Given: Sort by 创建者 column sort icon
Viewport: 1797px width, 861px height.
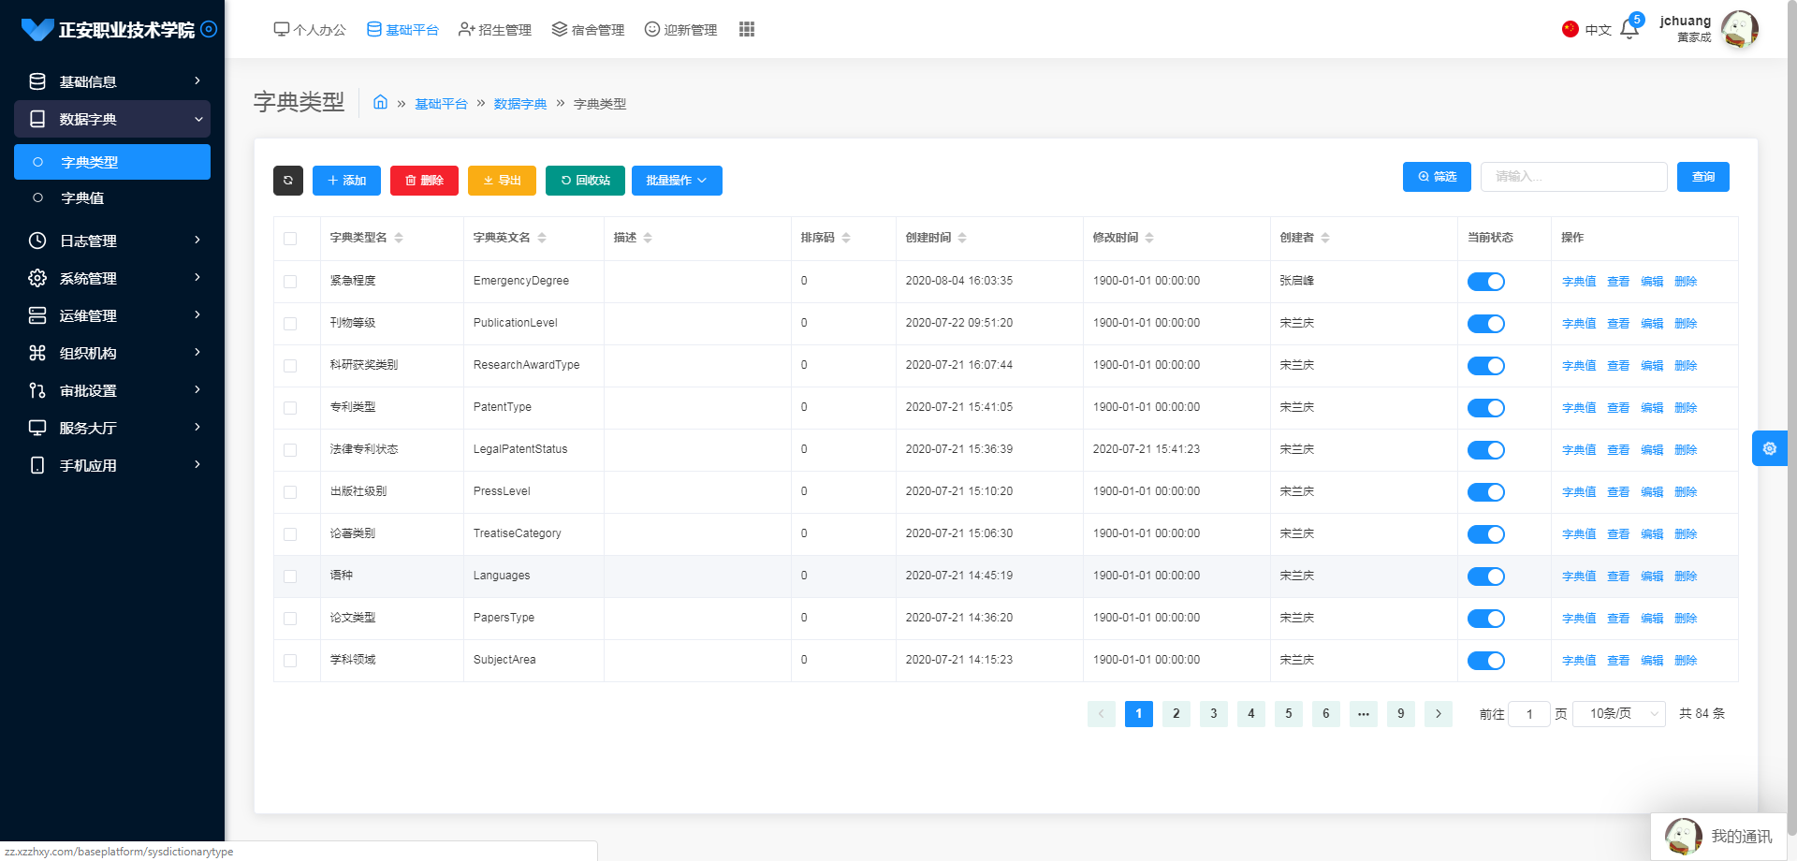Looking at the screenshot, I should [1325, 238].
